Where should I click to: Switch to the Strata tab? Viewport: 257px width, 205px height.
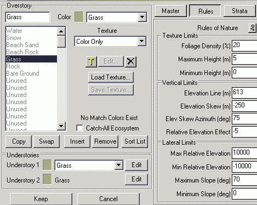[x=239, y=11]
